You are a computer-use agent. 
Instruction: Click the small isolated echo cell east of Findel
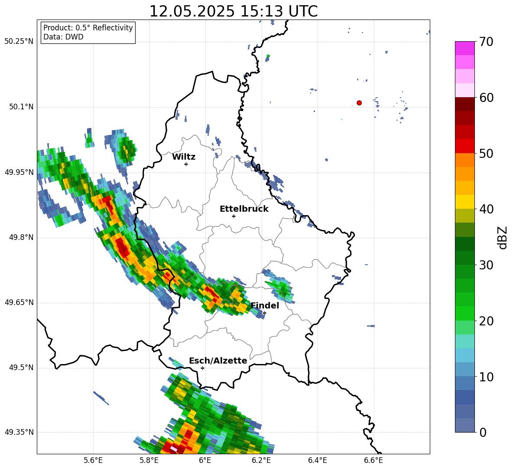(279, 285)
